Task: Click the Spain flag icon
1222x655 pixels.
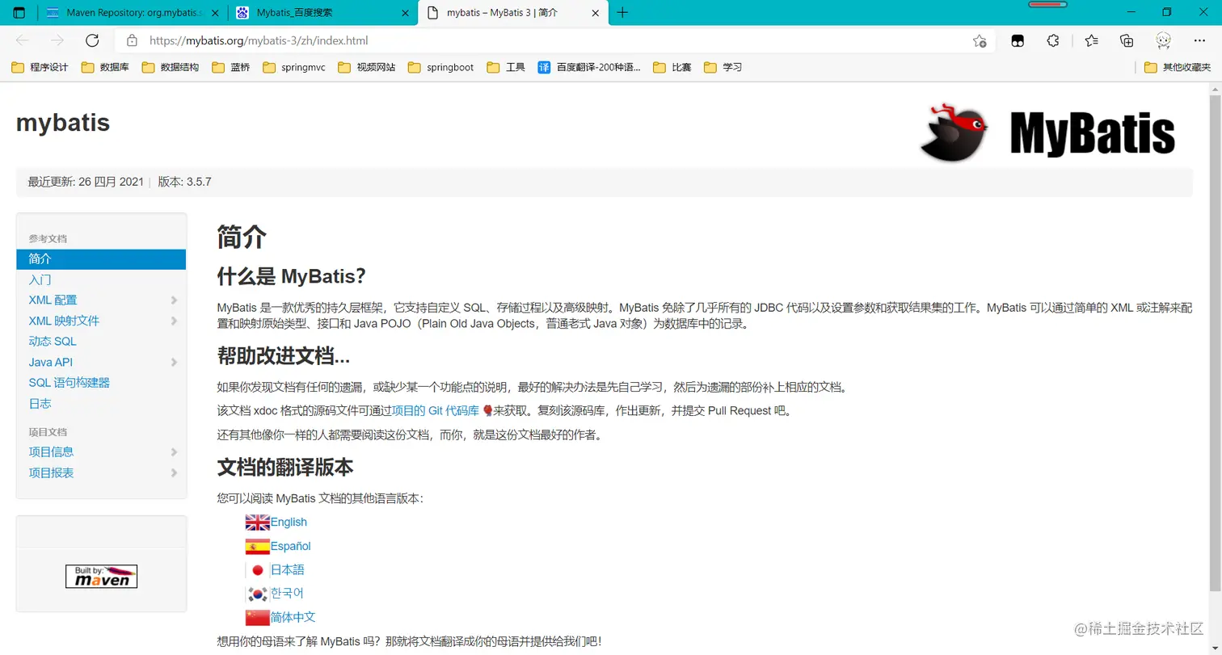Action: point(258,547)
